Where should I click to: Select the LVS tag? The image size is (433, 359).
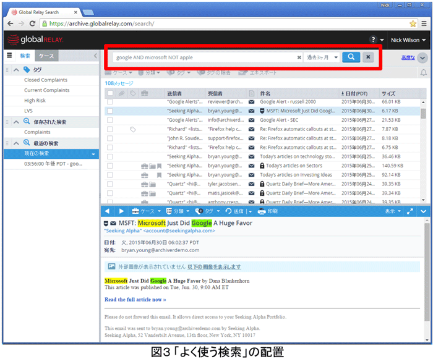pos(28,111)
